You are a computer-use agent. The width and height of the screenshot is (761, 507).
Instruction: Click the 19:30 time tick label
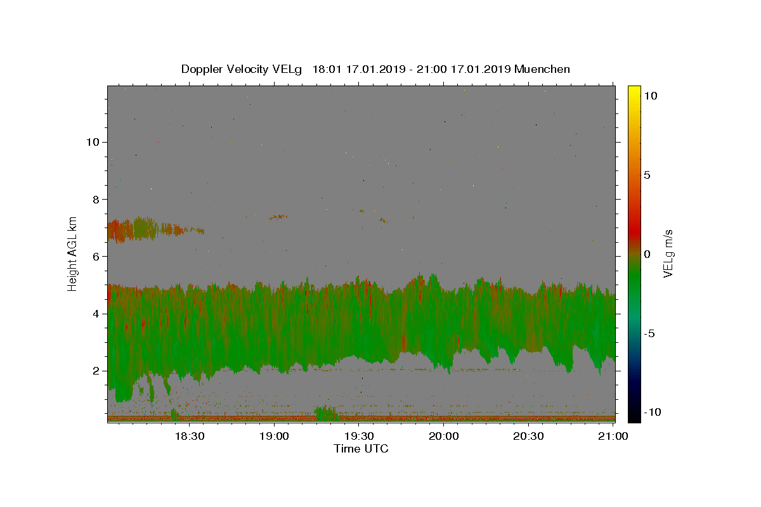[x=359, y=437]
